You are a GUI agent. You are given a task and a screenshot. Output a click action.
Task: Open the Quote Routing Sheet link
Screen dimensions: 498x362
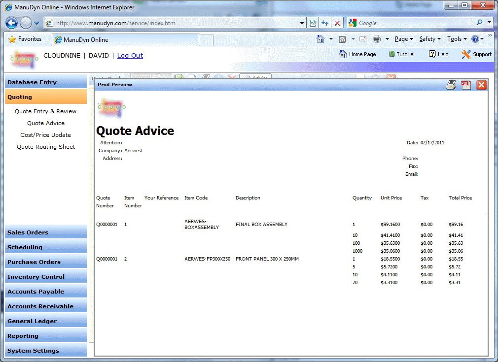[46, 147]
